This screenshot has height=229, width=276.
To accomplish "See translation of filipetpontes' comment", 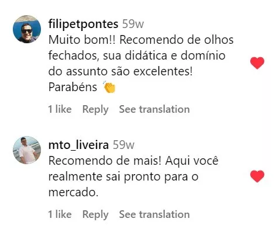I will pyautogui.click(x=154, y=109).
